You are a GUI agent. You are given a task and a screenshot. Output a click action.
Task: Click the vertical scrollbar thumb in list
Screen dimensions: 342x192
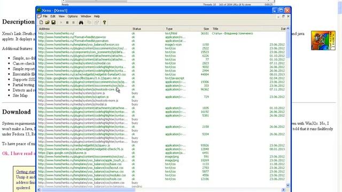click(x=288, y=44)
